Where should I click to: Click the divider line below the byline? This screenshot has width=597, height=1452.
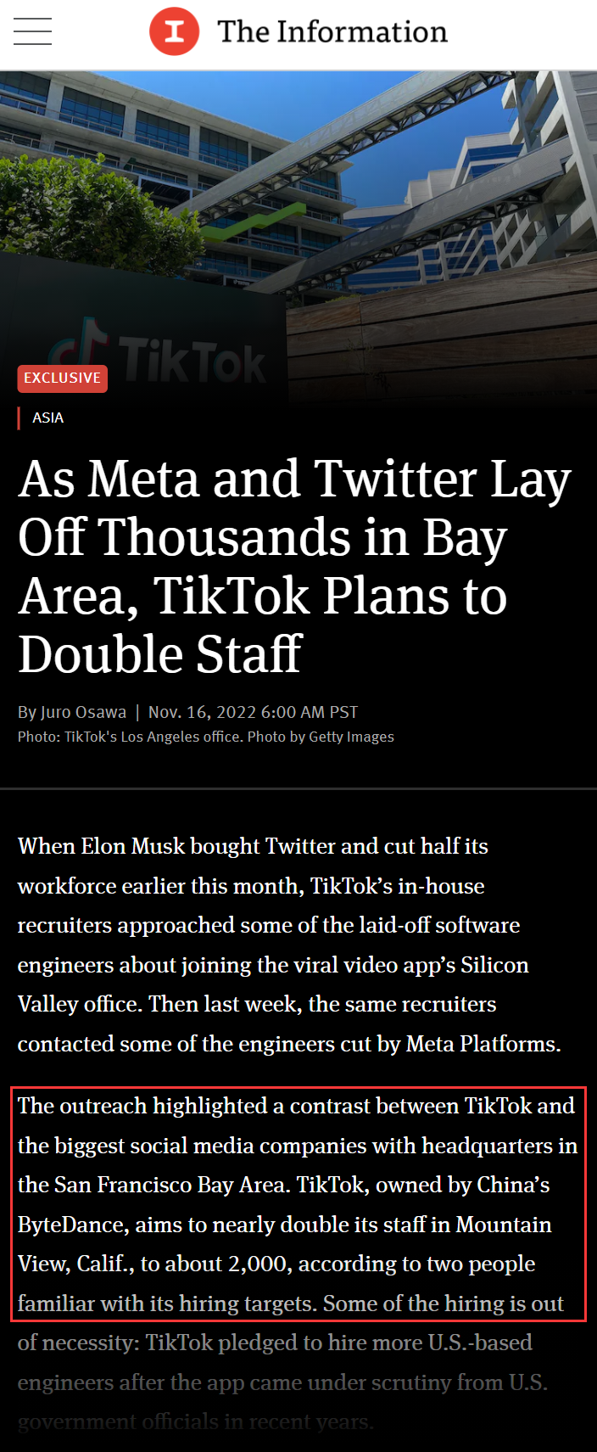[298, 788]
